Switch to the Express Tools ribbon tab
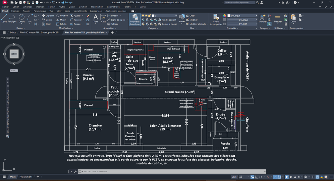334x181 pixels. tap(96, 11)
